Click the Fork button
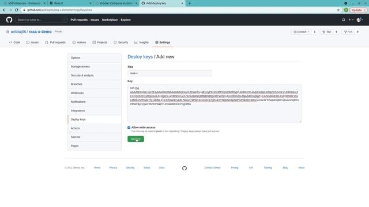The height and width of the screenshot is (207, 369). [348, 32]
